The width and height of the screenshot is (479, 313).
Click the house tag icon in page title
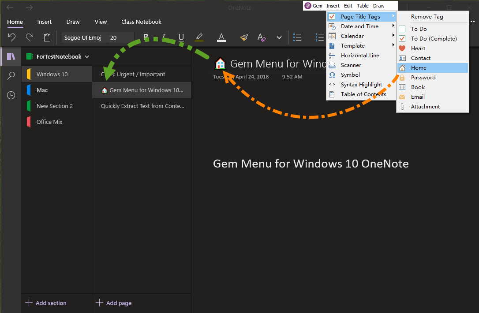220,64
